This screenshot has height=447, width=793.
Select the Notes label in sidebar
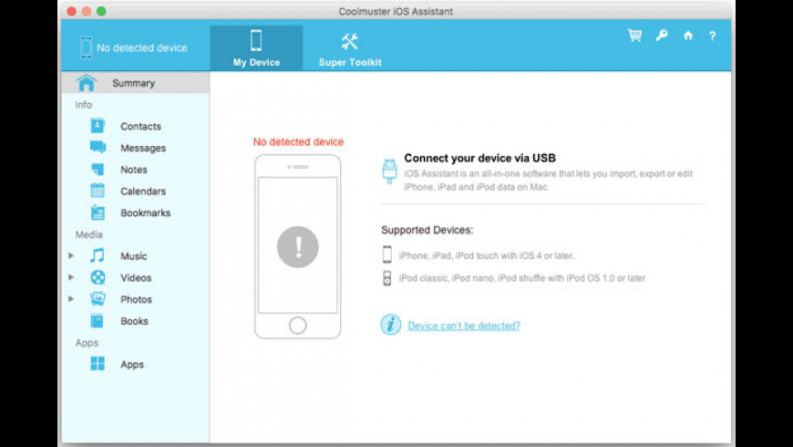coord(133,170)
